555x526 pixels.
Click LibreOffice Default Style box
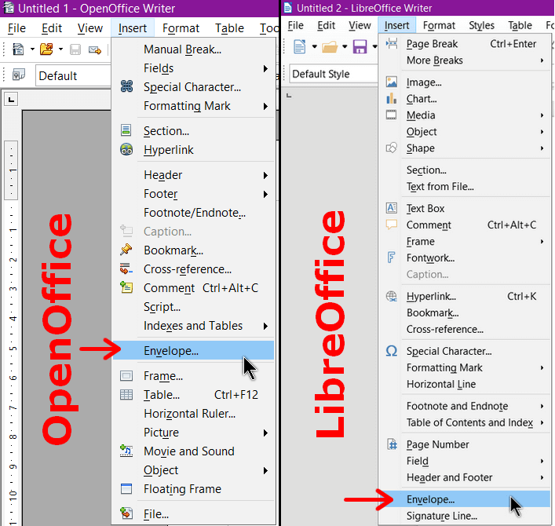(334, 74)
